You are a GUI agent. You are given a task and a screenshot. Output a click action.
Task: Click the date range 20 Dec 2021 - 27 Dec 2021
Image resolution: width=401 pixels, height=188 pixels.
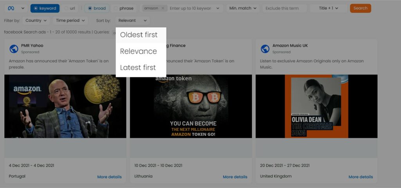285,166
